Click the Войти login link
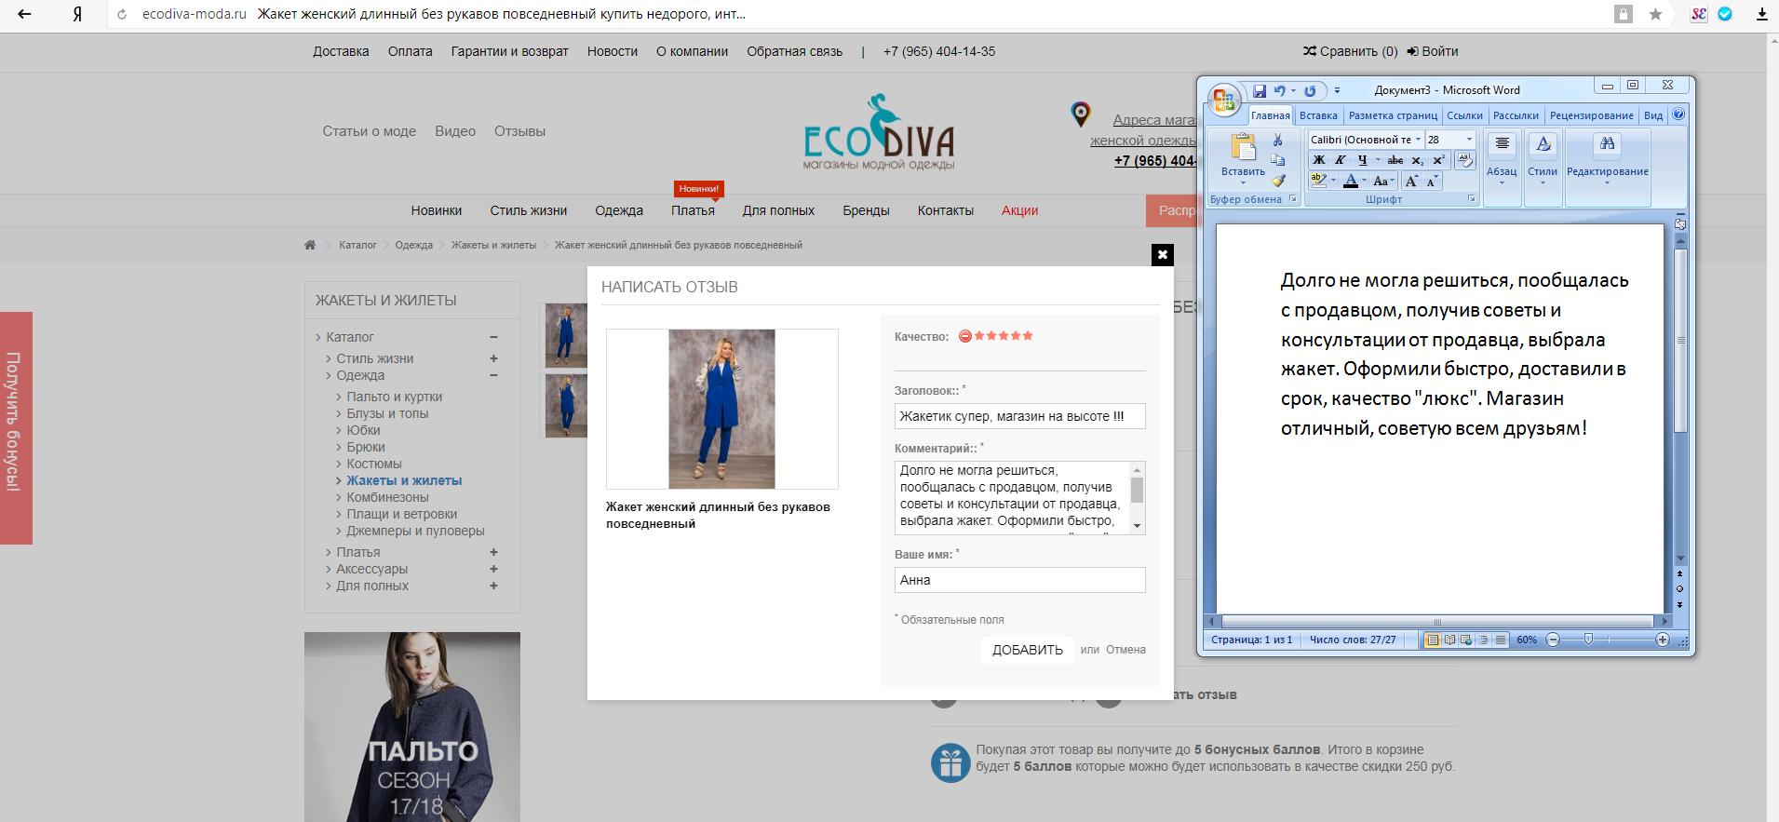Viewport: 1779px width, 822px height. pyautogui.click(x=1433, y=51)
